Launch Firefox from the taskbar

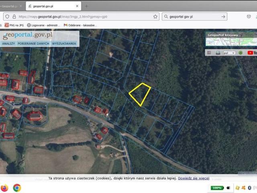click(4, 187)
